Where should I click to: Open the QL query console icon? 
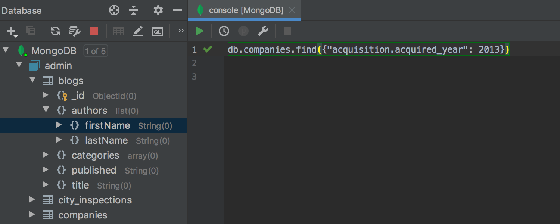[x=158, y=31]
